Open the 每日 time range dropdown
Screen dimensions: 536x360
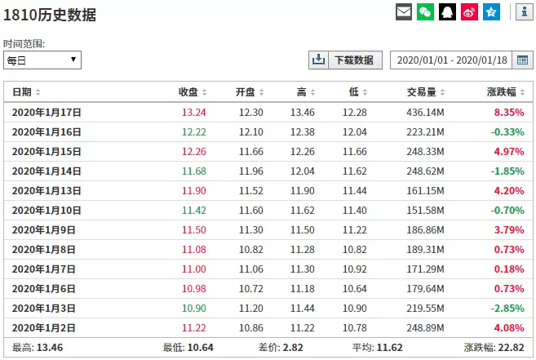tap(42, 60)
